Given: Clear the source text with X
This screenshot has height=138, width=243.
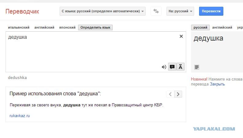Looking at the screenshot, I should click(181, 37).
